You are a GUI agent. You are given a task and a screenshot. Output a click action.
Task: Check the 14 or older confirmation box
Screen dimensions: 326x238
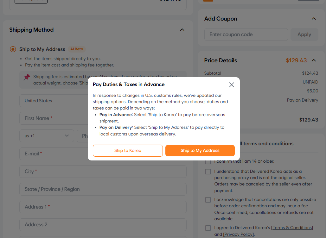pyautogui.click(x=208, y=162)
